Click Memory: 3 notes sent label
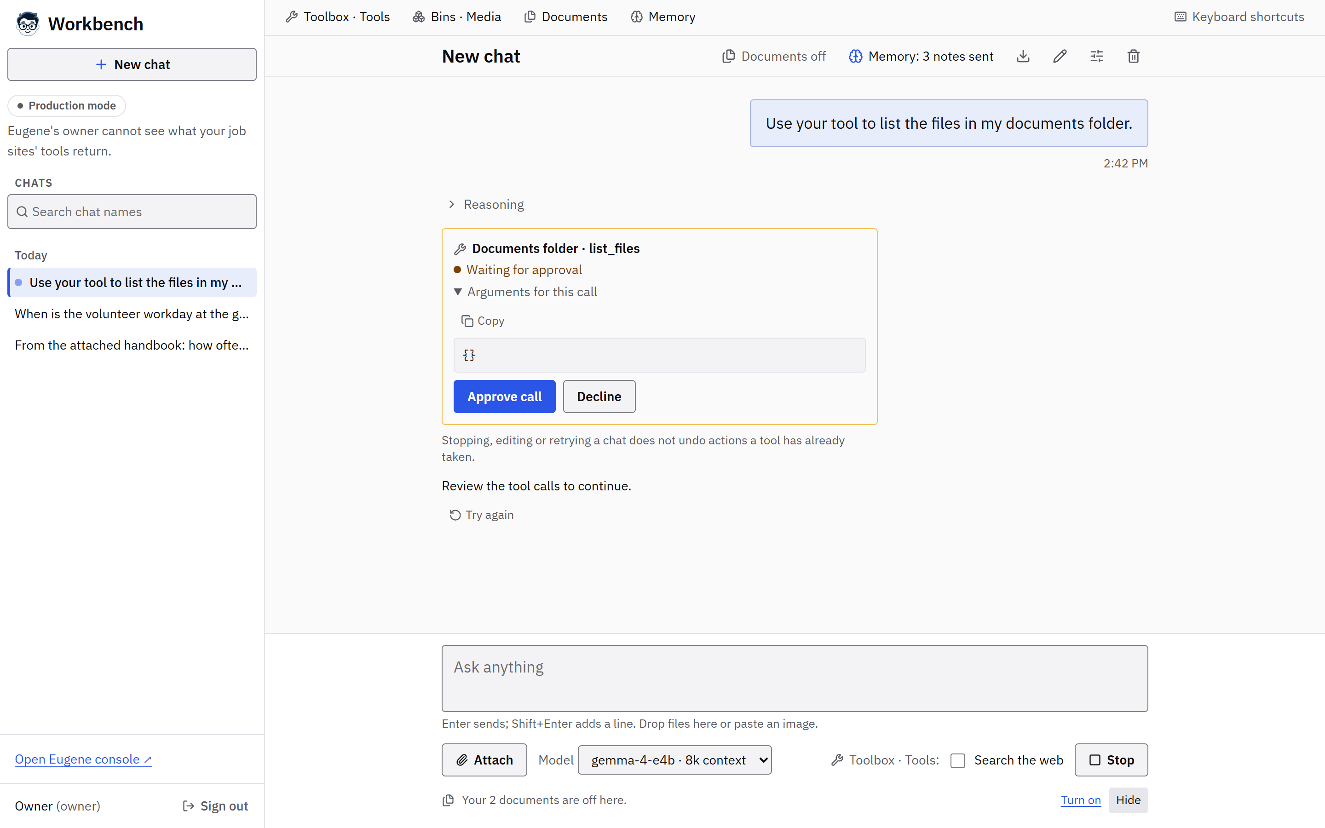Image resolution: width=1325 pixels, height=828 pixels. pos(930,57)
